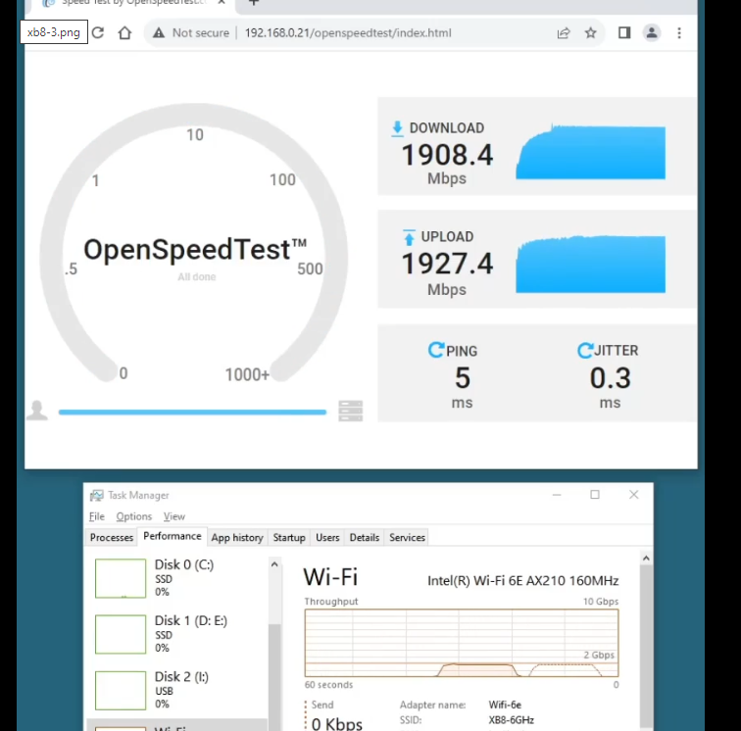Open the Not secure site info
Screen dimensions: 741x731
(191, 32)
